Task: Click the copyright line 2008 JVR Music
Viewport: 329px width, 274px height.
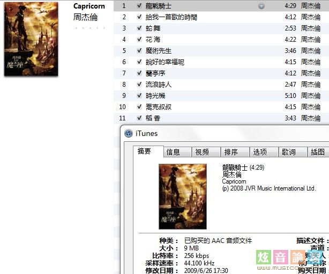Action: 269,188
